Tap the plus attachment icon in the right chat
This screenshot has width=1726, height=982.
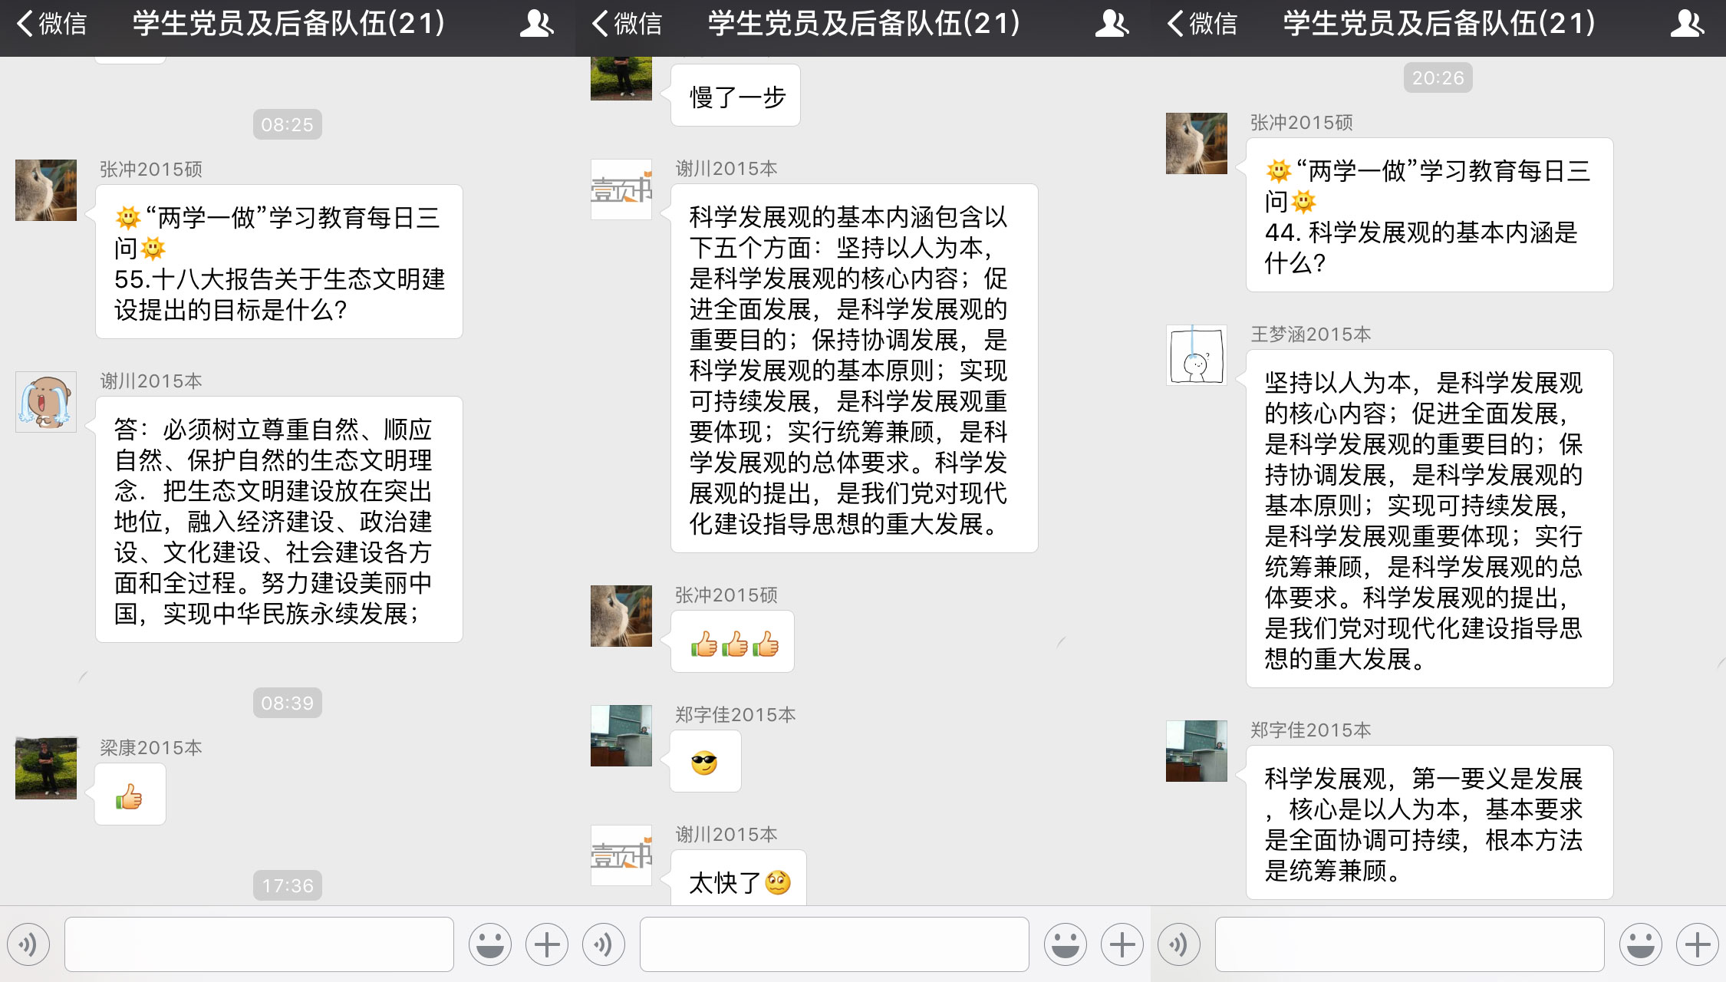1698,944
